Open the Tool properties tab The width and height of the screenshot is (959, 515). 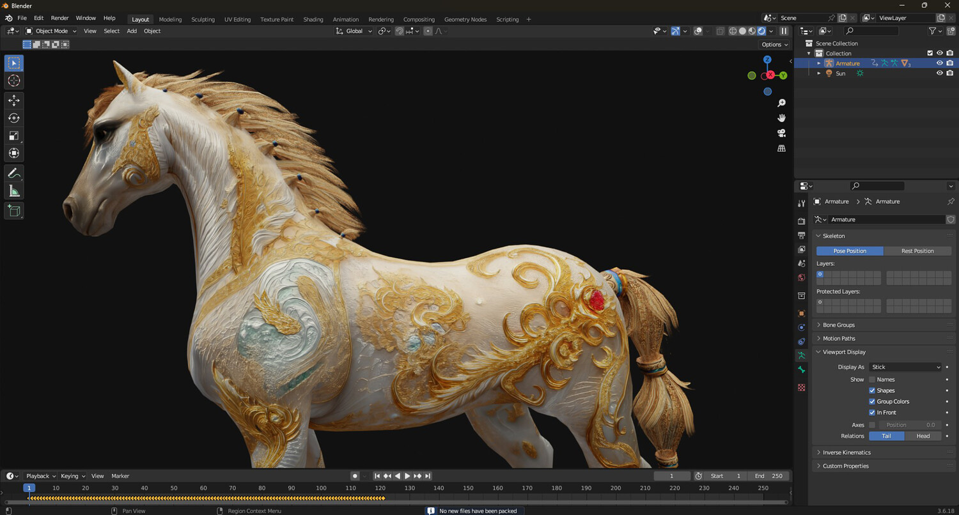click(x=802, y=203)
